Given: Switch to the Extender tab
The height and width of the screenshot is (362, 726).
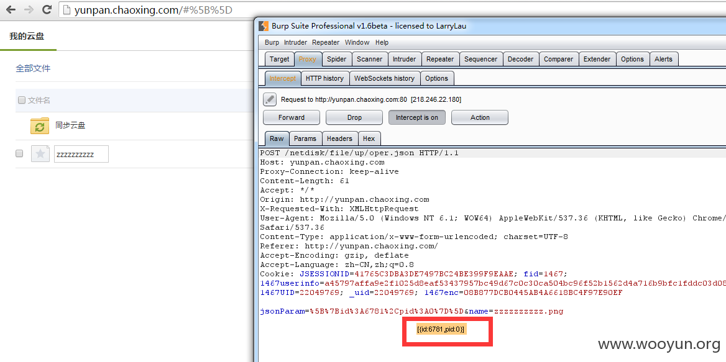Looking at the screenshot, I should [x=597, y=59].
